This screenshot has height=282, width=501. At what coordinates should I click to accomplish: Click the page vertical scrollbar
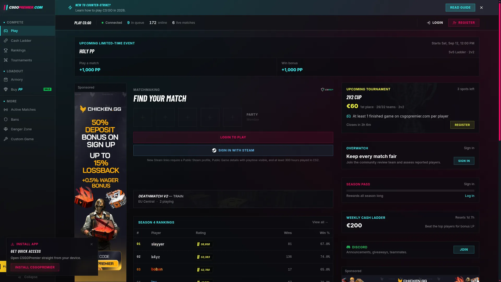pyautogui.click(x=499, y=72)
